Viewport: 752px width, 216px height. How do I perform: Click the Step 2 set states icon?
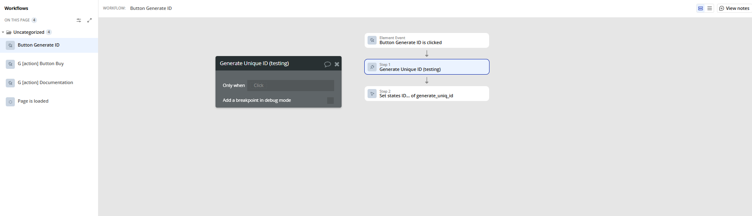(x=372, y=94)
